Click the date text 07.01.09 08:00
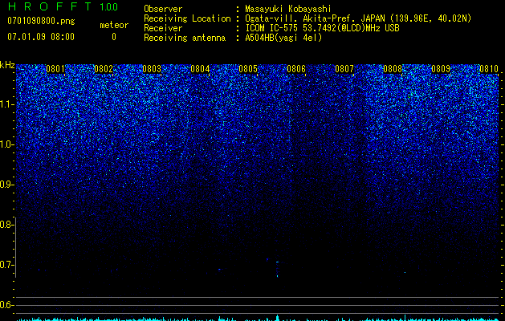Image resolution: width=505 pixels, height=321 pixels. coord(41,37)
